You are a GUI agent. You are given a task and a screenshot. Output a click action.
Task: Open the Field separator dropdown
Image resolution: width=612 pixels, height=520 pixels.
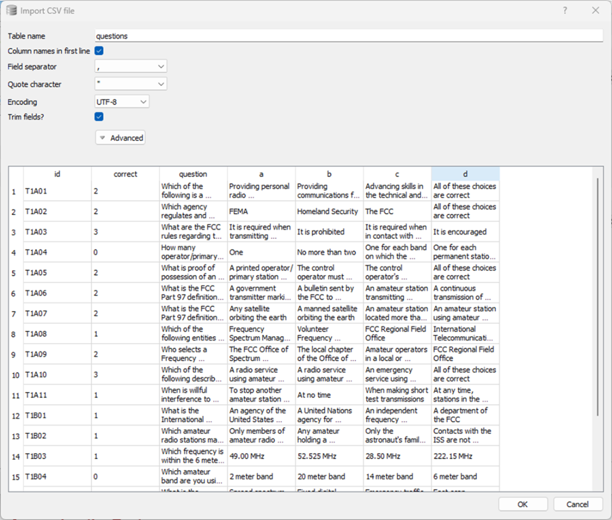point(131,66)
